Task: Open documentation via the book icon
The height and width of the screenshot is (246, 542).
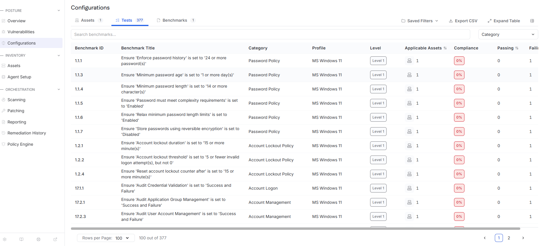Action: (21, 239)
